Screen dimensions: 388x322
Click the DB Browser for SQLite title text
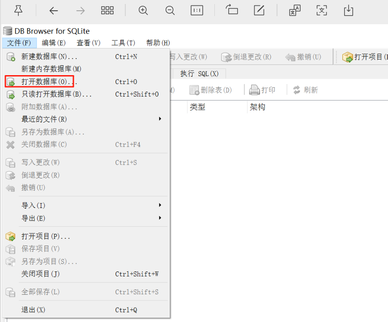pyautogui.click(x=52, y=31)
